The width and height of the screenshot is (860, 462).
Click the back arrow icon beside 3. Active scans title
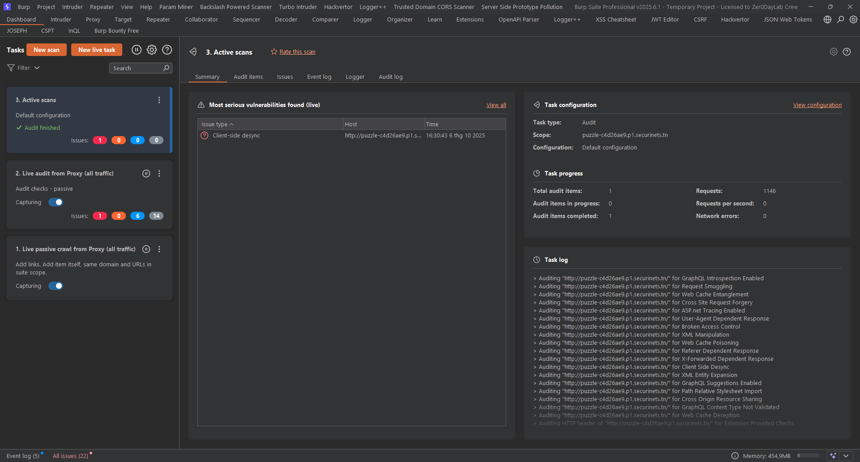[x=193, y=52]
